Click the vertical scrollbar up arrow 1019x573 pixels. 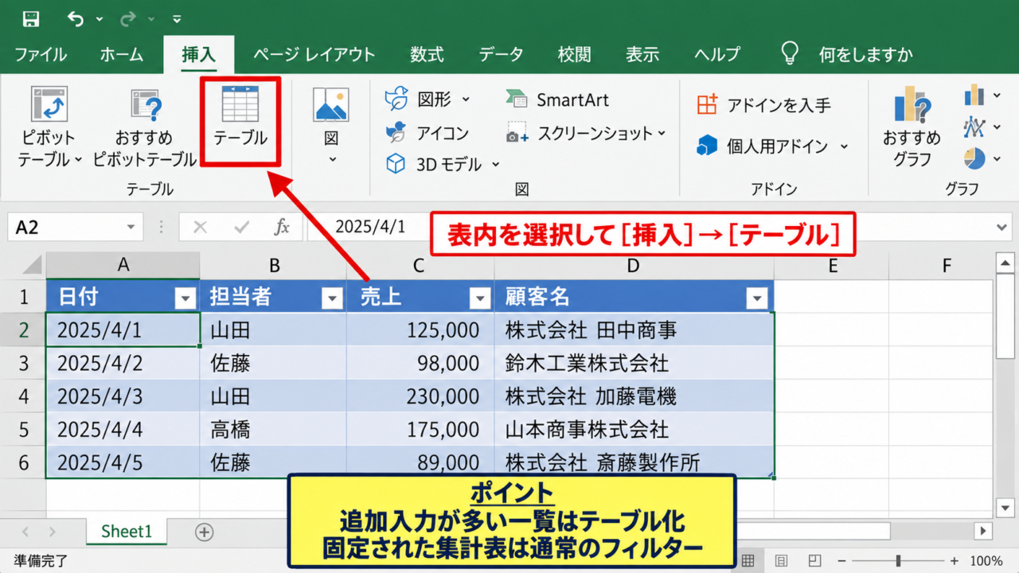[x=1006, y=262]
